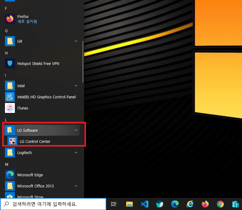This screenshot has height=210, width=242.
Task: Click the Git folder name
Action: pos(19,41)
